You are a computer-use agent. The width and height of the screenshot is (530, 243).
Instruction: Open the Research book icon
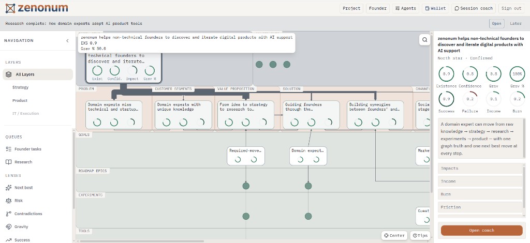click(x=9, y=162)
